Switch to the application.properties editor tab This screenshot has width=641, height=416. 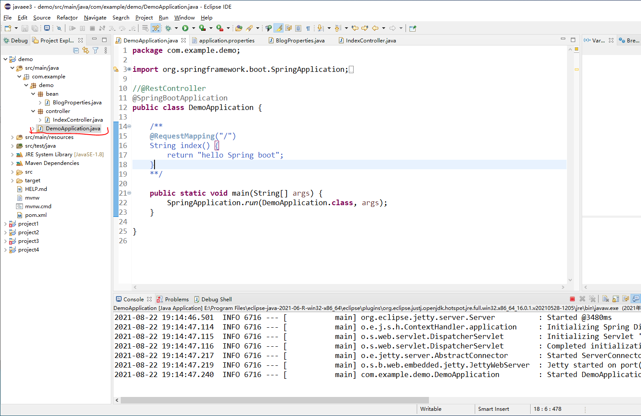coord(223,40)
